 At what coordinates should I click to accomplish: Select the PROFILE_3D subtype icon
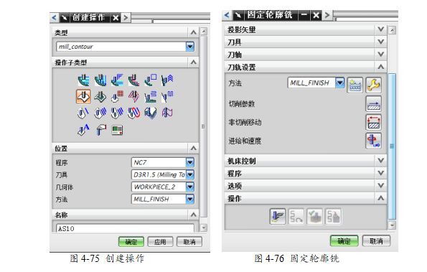click(167, 113)
